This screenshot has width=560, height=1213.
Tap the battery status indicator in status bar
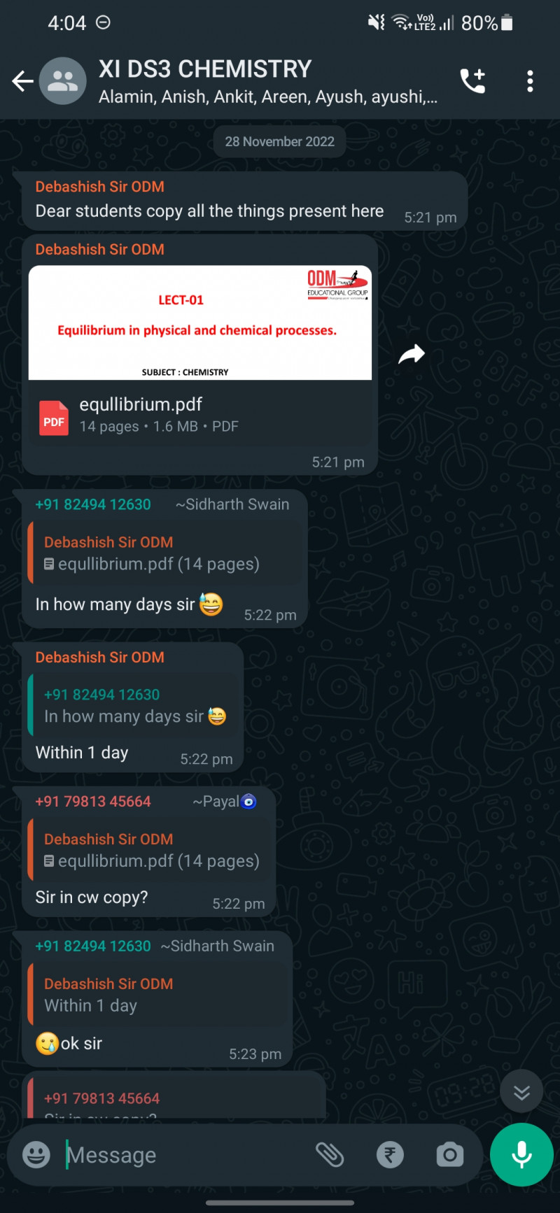(507, 23)
